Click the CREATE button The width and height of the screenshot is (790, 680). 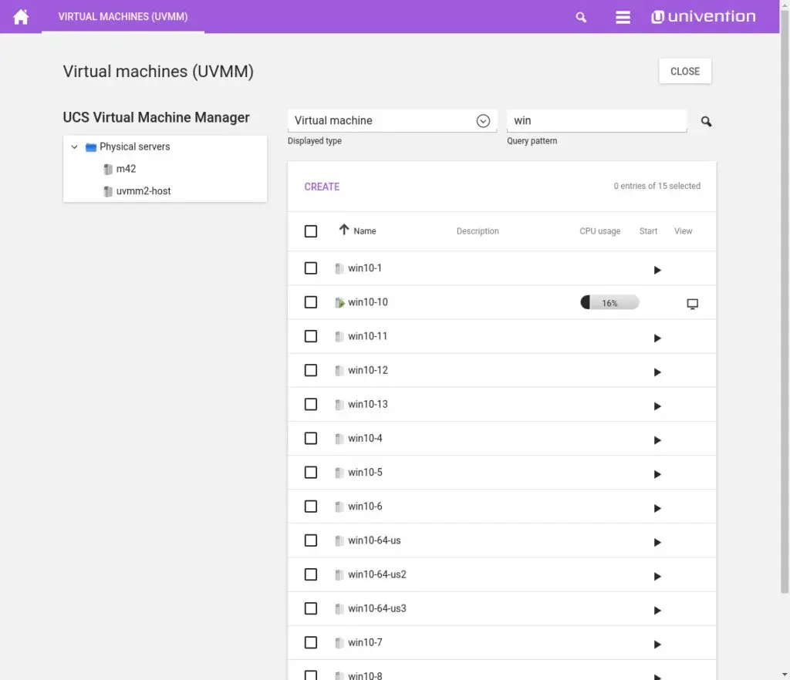click(322, 187)
